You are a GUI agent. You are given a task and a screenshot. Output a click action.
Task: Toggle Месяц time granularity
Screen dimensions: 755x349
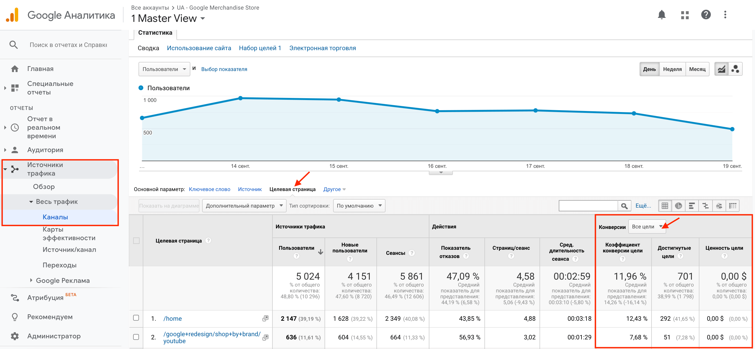697,69
